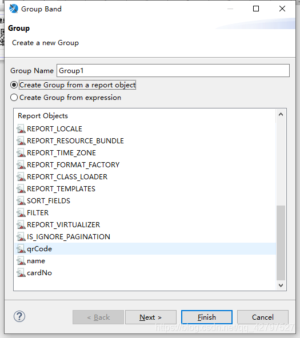This screenshot has height=338, width=300.
Task: Click the Finish button
Action: tap(207, 317)
